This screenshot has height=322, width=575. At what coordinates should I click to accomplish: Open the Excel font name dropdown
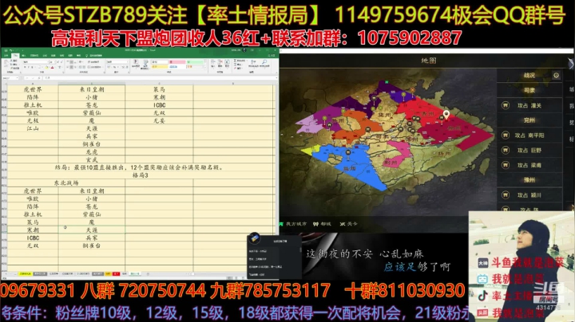[x=48, y=62]
